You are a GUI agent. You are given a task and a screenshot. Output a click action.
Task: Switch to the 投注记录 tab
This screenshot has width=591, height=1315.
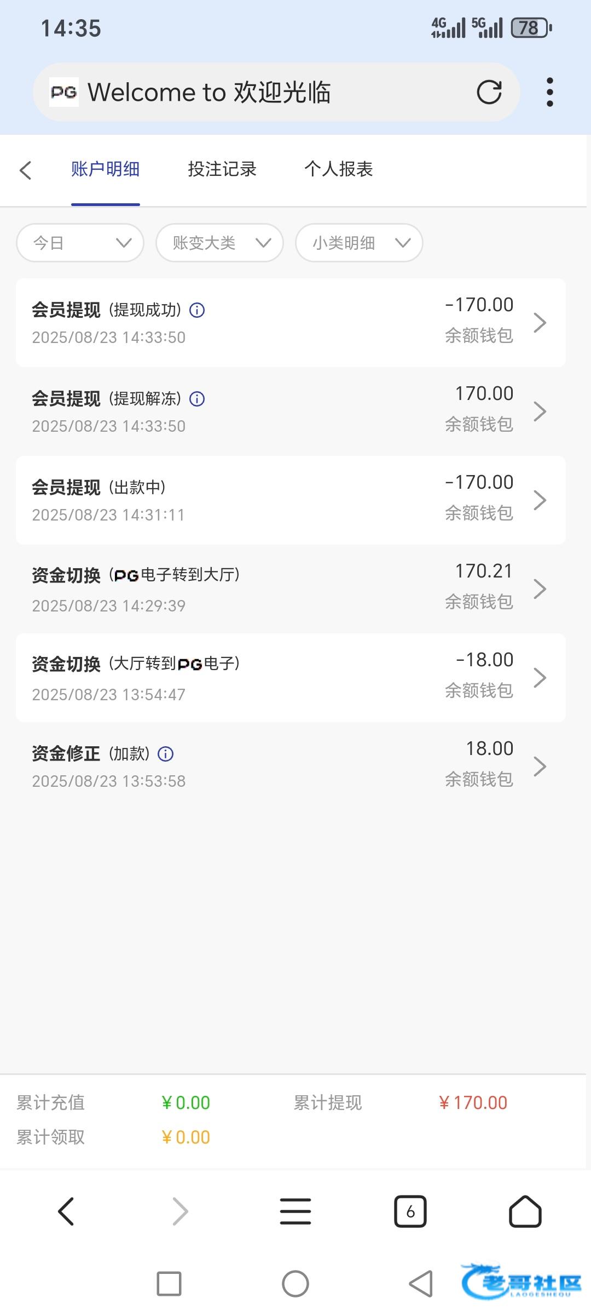coord(222,169)
